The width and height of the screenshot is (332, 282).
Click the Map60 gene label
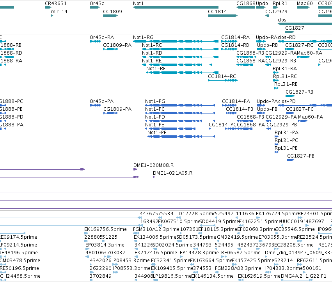tap(305, 4)
